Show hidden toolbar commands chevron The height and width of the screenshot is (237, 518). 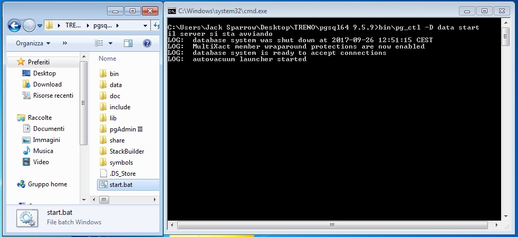[65, 43]
